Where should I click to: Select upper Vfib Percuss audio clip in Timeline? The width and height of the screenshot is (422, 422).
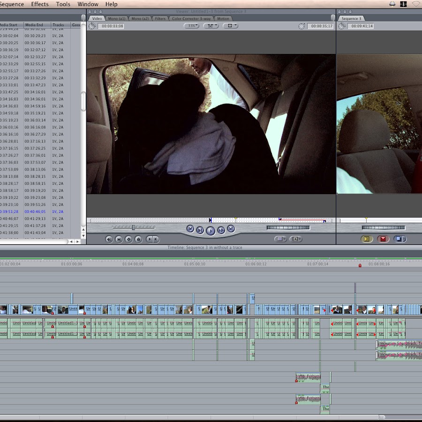(x=309, y=377)
